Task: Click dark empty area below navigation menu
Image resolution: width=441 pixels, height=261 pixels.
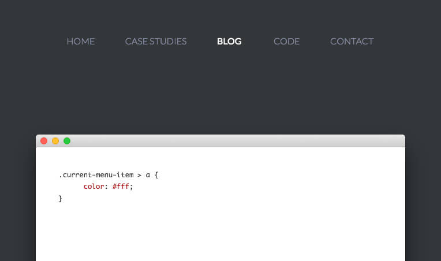Action: click(x=219, y=92)
